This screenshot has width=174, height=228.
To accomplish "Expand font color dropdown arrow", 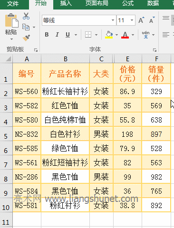I will click(x=133, y=35).
